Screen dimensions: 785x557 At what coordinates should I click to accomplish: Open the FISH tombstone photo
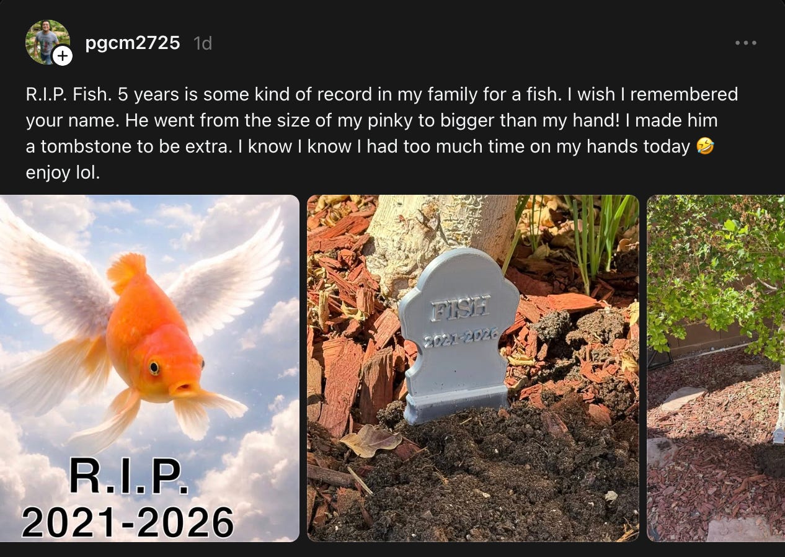473,368
